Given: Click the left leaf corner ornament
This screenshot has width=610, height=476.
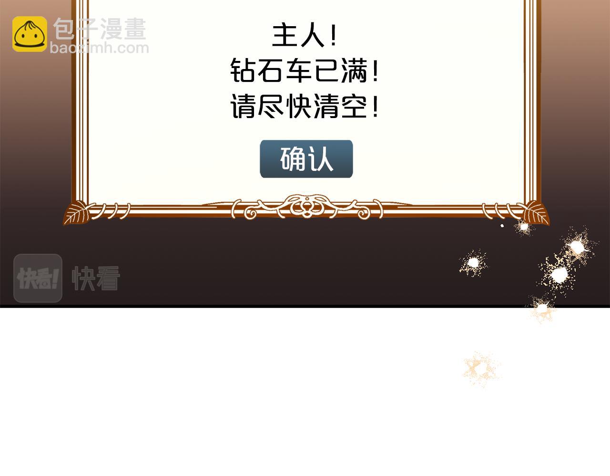Looking at the screenshot, I should (76, 212).
